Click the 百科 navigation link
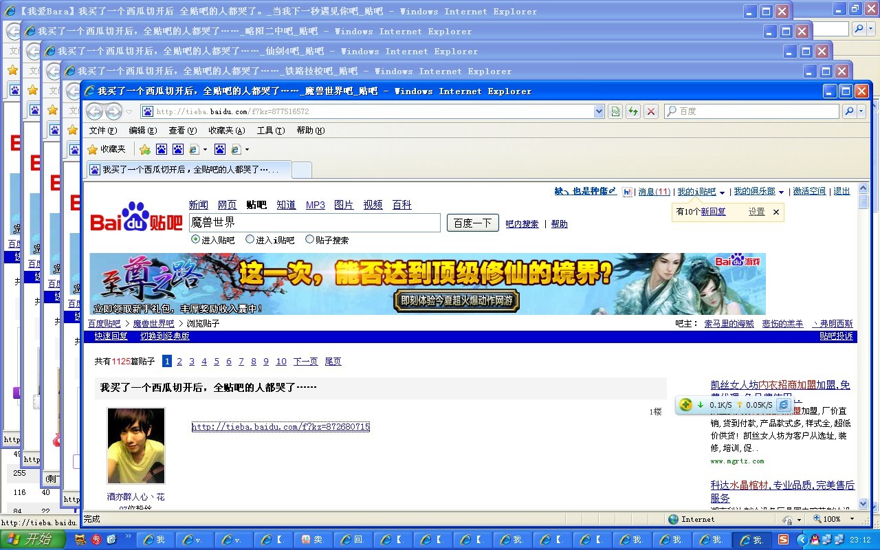This screenshot has width=880, height=550. coord(401,205)
